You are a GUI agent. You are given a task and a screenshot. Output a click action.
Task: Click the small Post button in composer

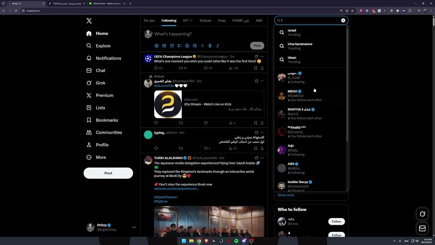pos(257,46)
